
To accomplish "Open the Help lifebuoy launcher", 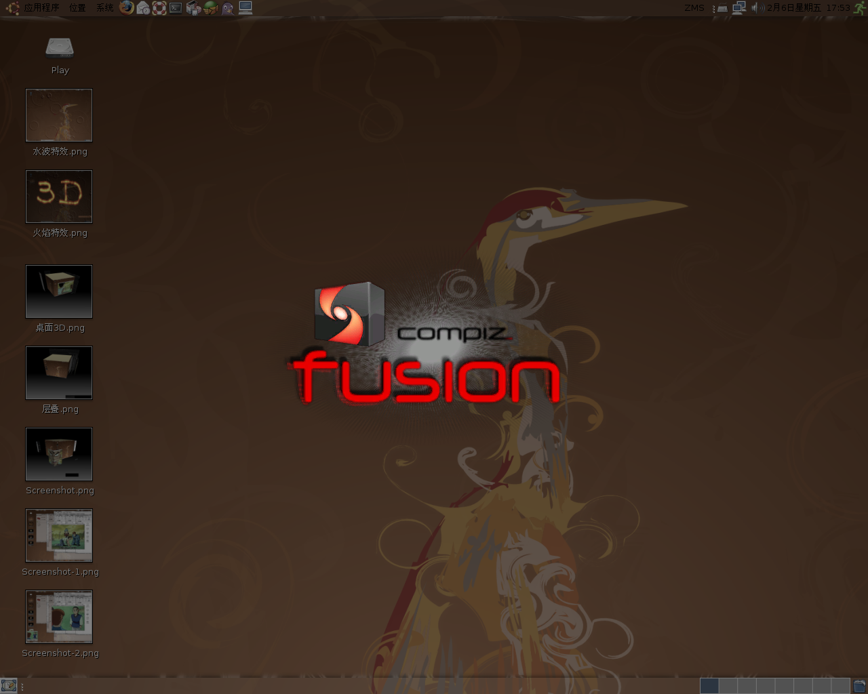I will (x=159, y=8).
